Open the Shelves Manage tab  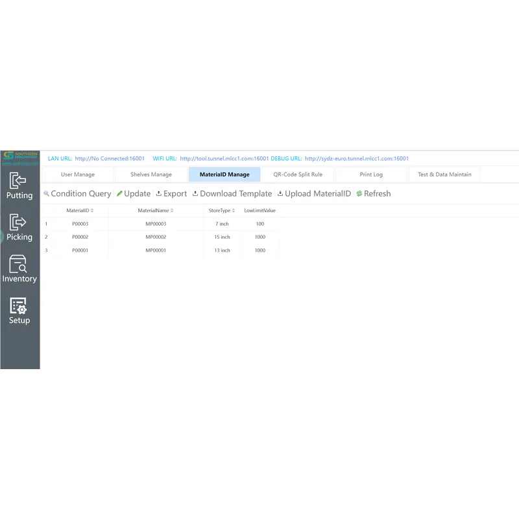tap(151, 174)
